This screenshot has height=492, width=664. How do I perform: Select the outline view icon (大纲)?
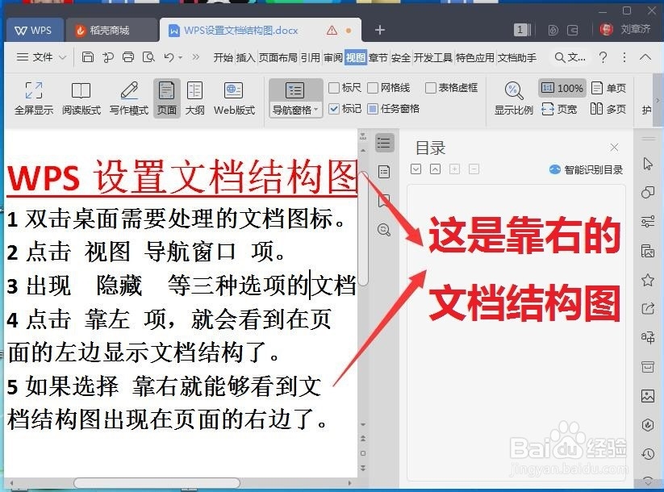(x=195, y=97)
